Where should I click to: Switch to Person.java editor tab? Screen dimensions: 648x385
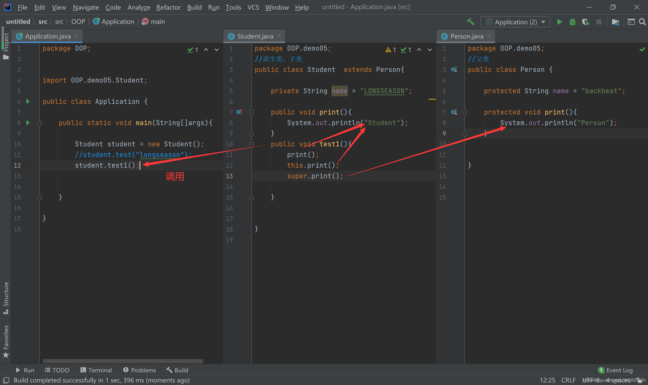tap(466, 36)
